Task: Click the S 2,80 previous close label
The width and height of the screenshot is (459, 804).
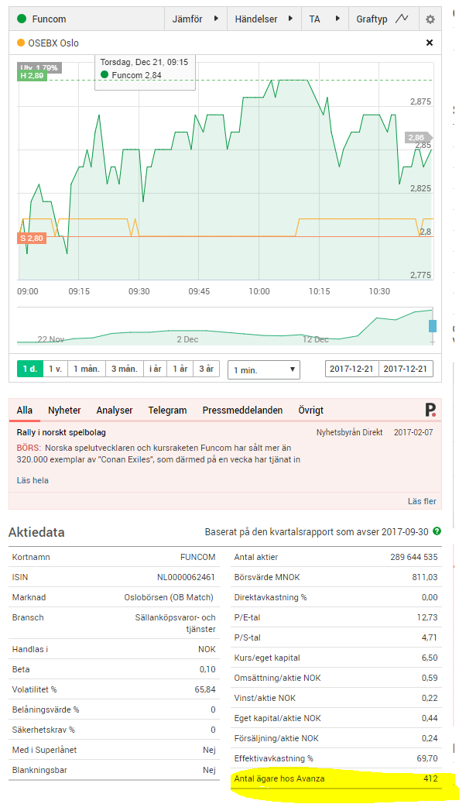Action: tap(33, 238)
